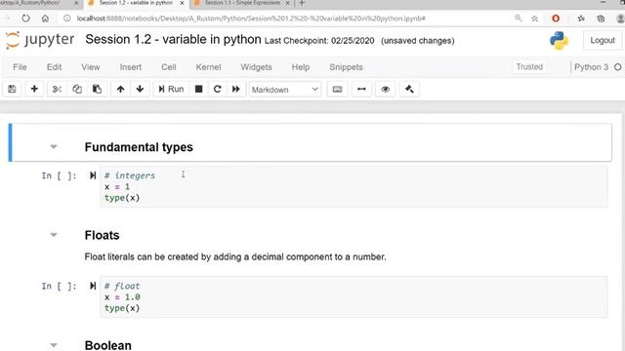Image resolution: width=625 pixels, height=351 pixels.
Task: Open the File menu
Action: point(20,67)
